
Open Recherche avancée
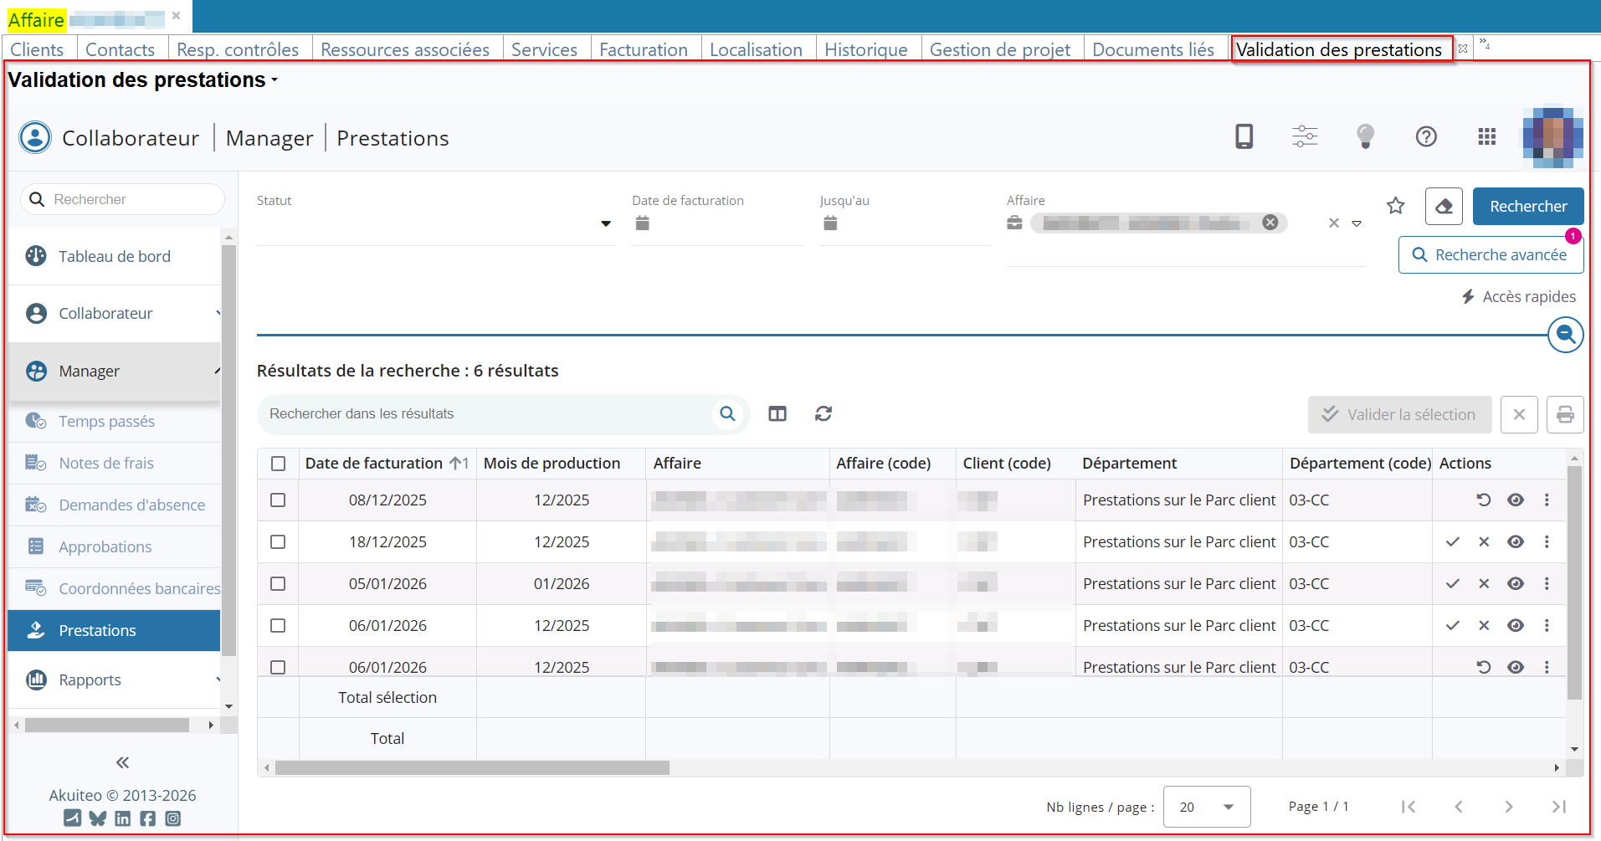point(1491,255)
